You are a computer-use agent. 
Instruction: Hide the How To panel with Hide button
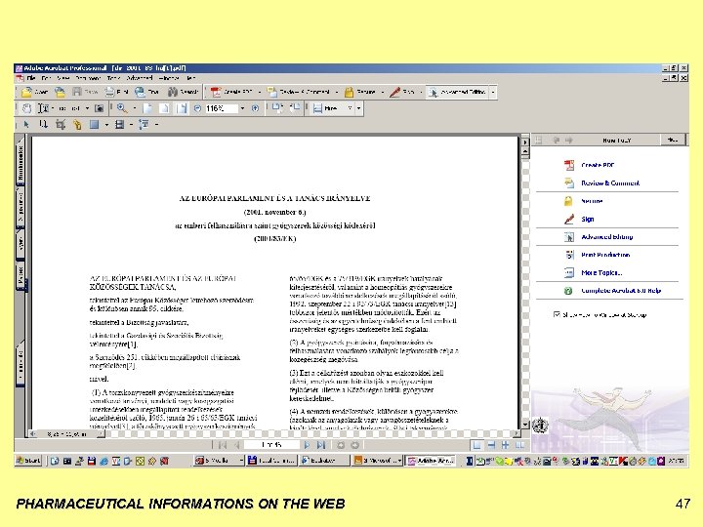click(673, 141)
